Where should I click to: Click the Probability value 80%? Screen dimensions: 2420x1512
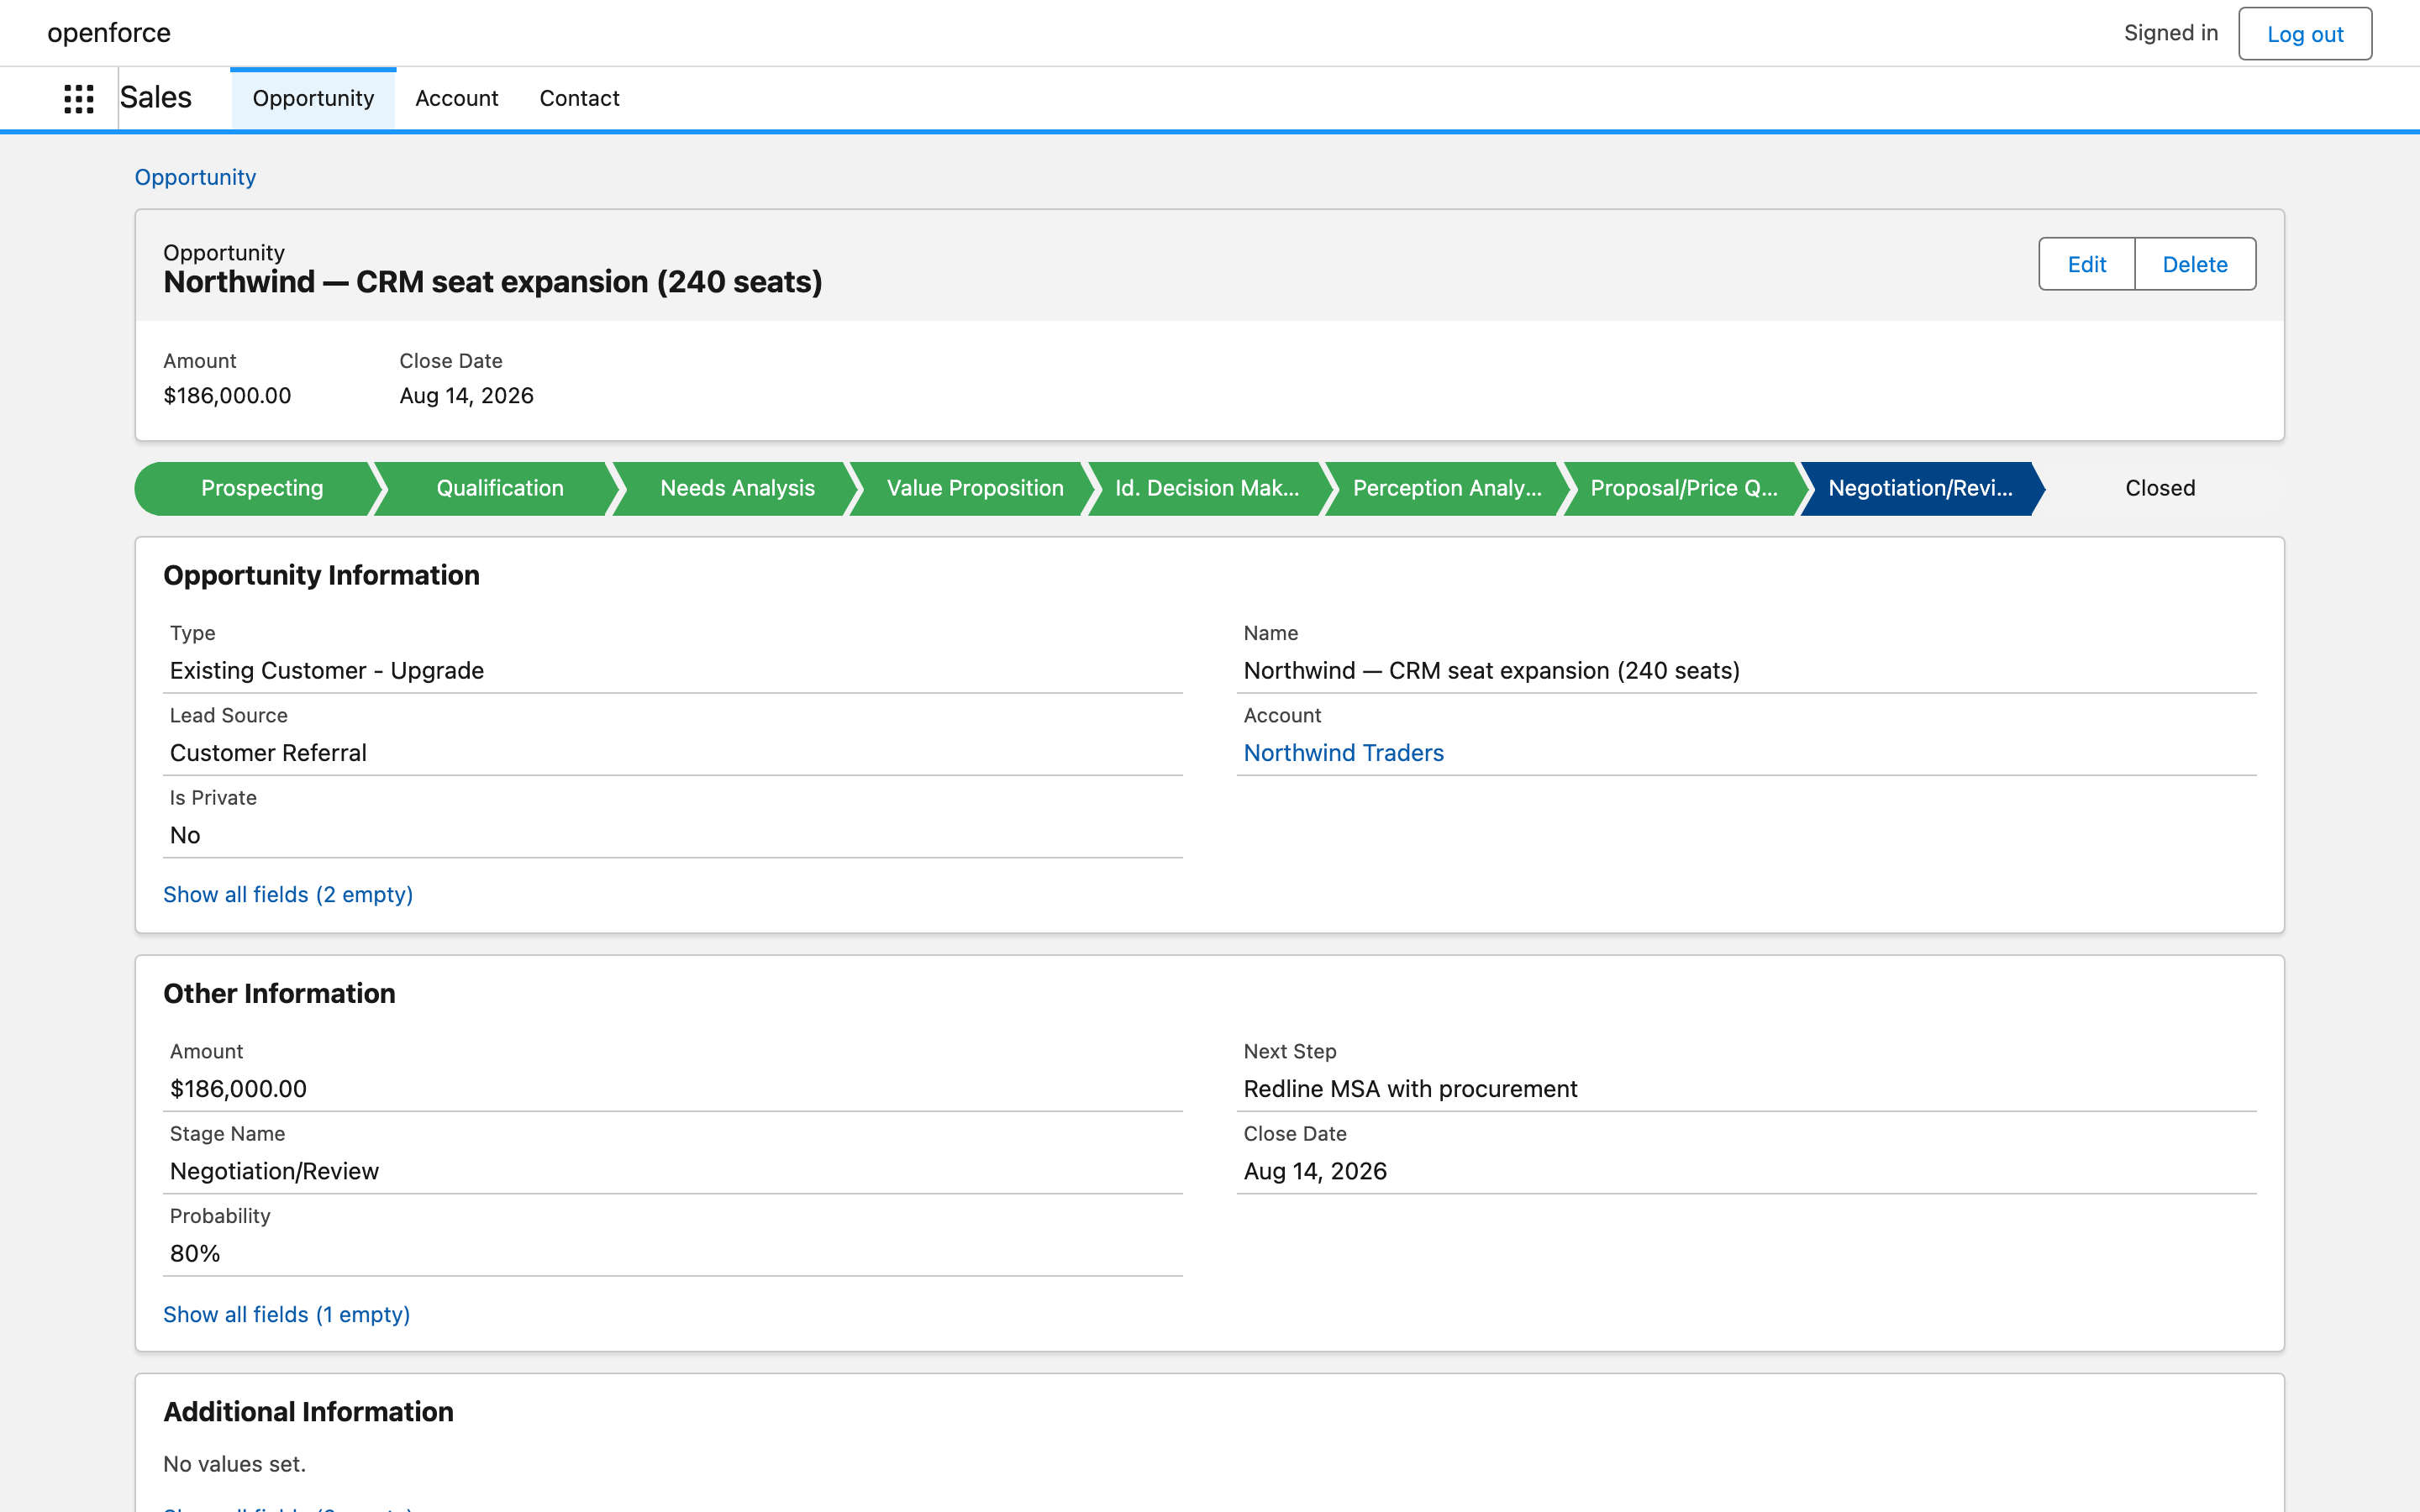195,1254
